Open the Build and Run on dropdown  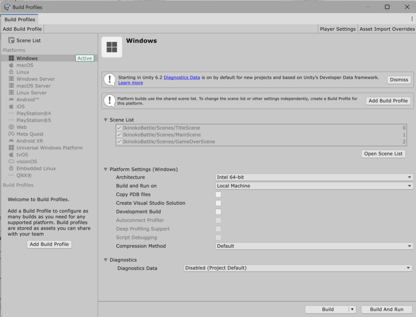point(314,186)
